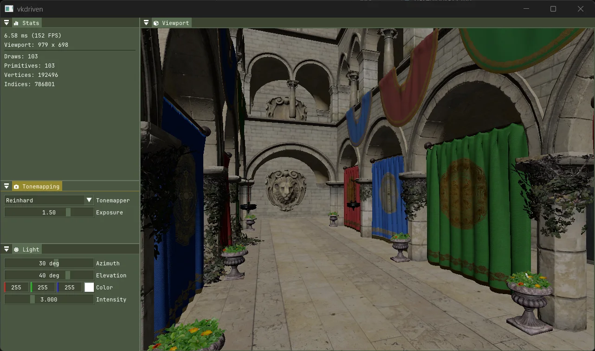This screenshot has width=595, height=351.
Task: Click the "Draws: 103" stat
Action: pos(21,56)
